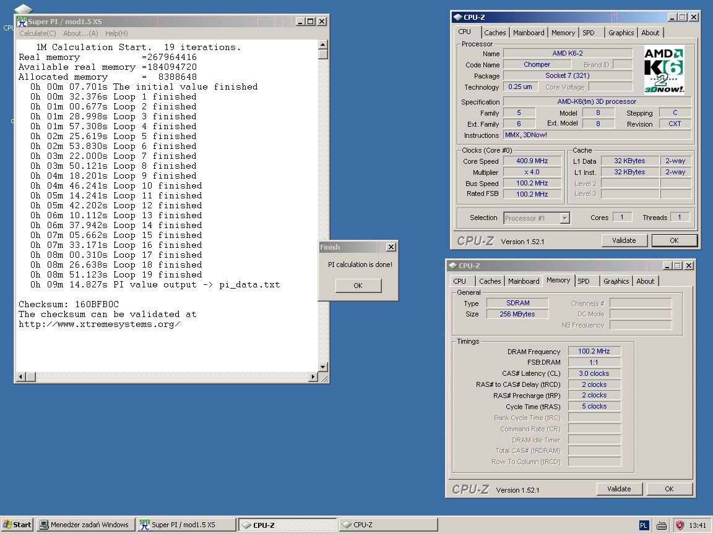
Task: Select the Memory tab in lower CPU-Z window
Action: coord(558,280)
